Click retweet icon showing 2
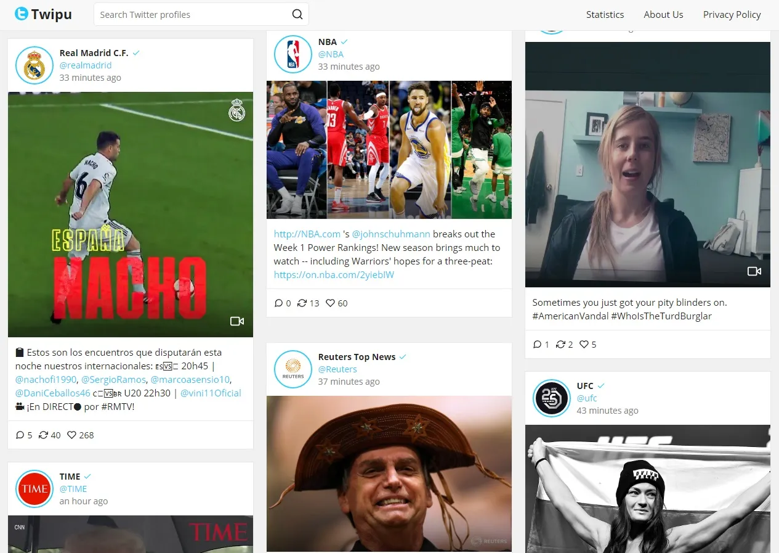Screen dimensions: 779x553 [x=560, y=345]
